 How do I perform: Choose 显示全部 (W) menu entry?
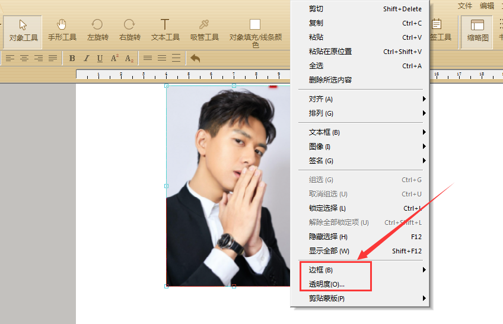[x=360, y=251]
